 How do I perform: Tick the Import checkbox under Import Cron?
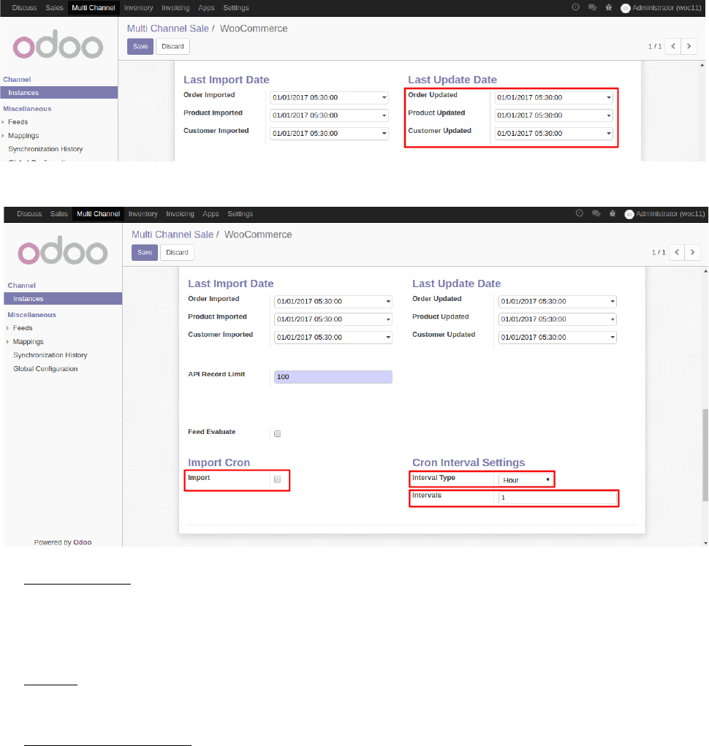click(x=278, y=479)
